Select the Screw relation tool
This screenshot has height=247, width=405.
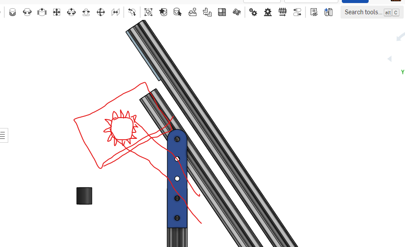point(283,12)
